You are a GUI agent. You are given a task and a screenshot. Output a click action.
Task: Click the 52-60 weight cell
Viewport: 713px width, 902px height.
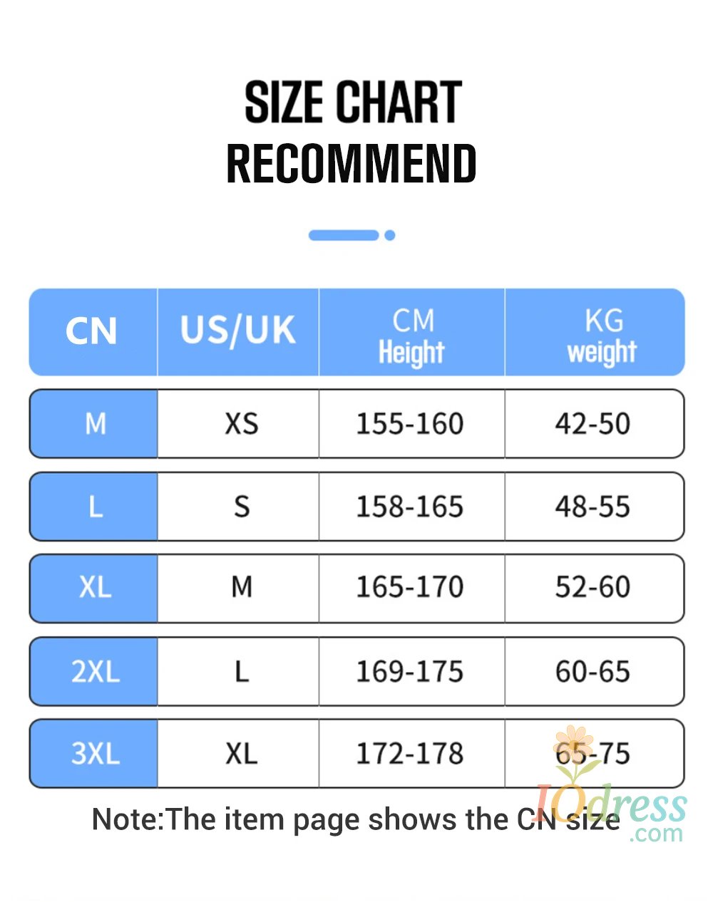point(593,587)
